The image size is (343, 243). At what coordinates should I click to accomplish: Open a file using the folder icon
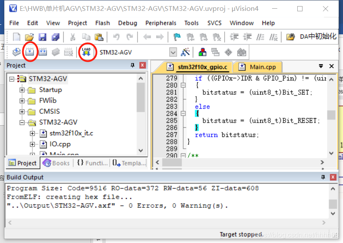tap(29, 37)
